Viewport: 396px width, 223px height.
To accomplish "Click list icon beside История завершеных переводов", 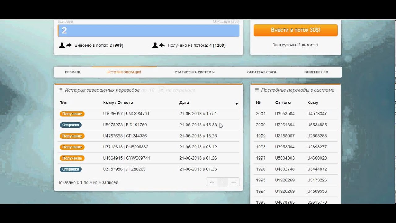I will point(61,90).
